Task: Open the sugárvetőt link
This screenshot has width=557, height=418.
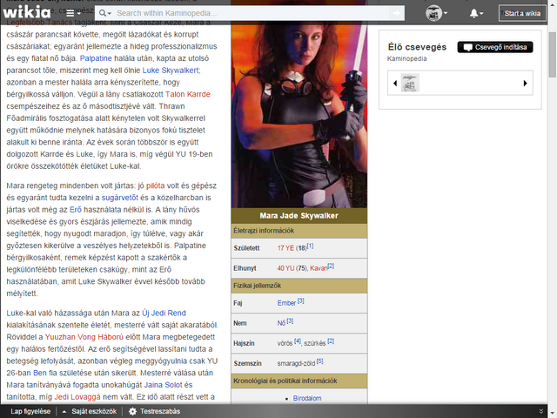Action: click(x=120, y=198)
